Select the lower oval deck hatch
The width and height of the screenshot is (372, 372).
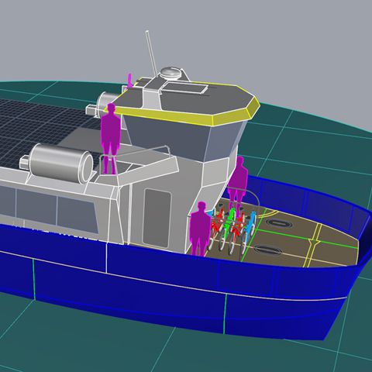click(267, 250)
